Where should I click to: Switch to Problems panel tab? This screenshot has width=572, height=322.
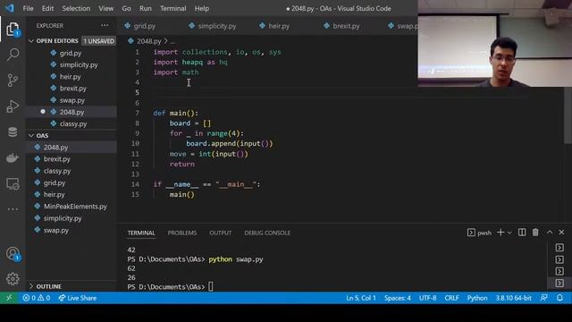tap(182, 233)
